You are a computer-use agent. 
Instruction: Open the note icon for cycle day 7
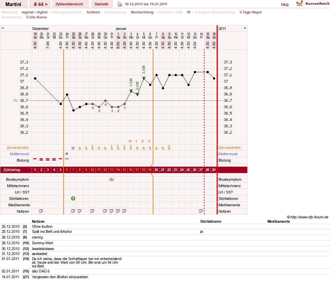coord(73,211)
